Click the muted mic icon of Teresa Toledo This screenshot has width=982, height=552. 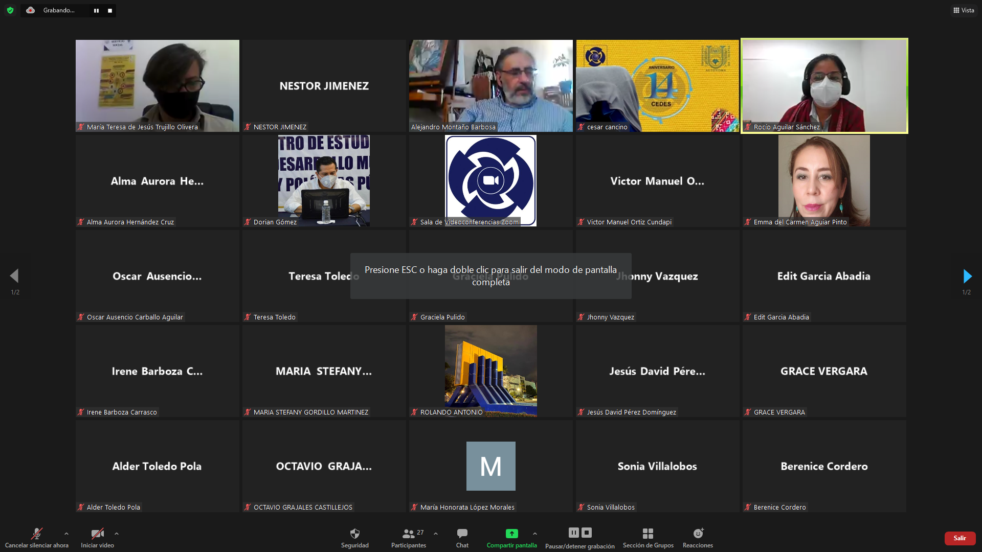248,317
